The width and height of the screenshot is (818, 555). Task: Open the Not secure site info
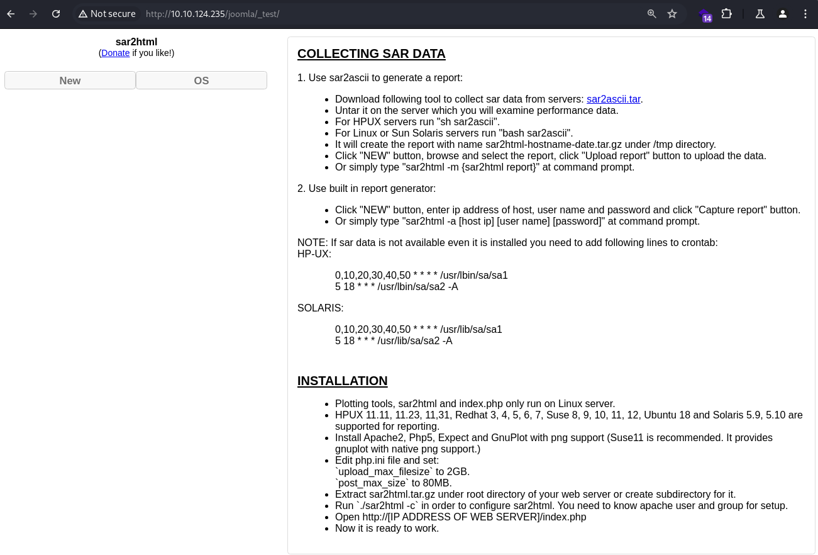[107, 14]
